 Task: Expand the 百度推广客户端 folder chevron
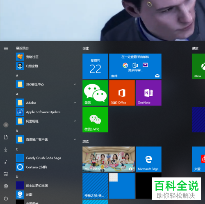coord(75,139)
